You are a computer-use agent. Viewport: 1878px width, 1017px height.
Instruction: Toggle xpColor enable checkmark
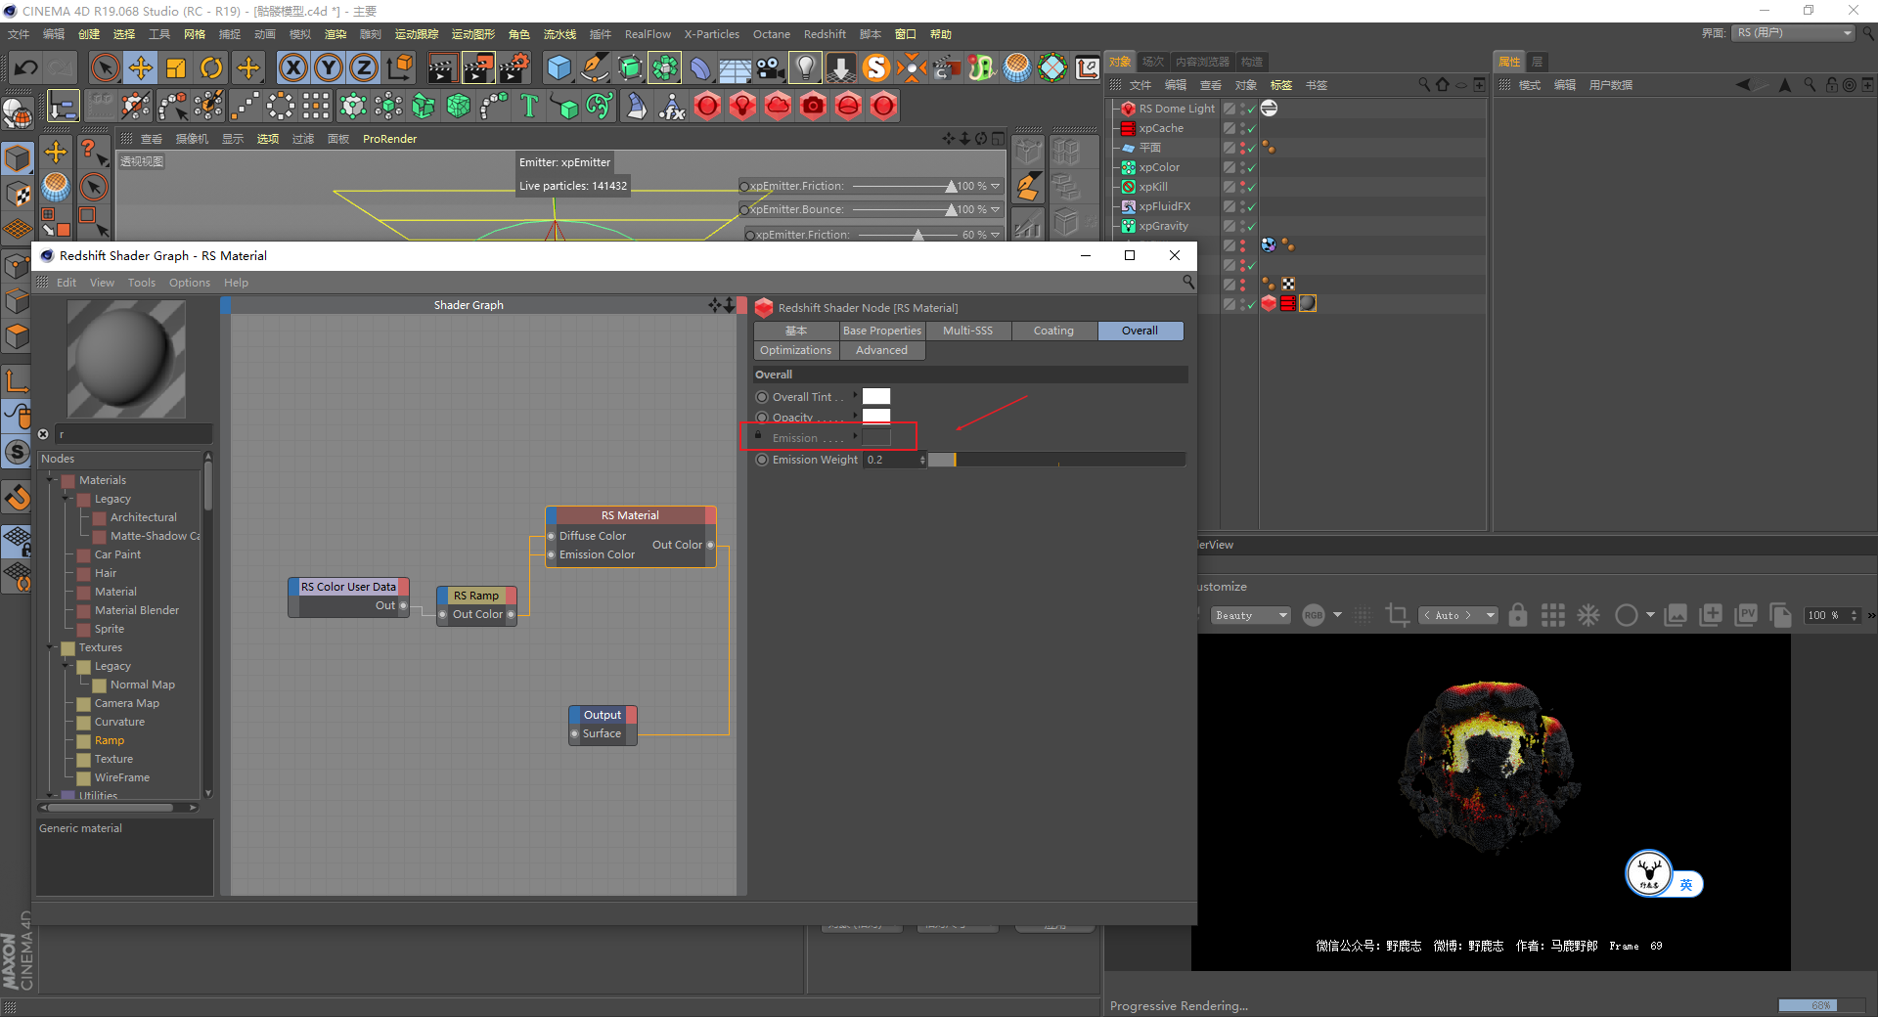tap(1251, 167)
